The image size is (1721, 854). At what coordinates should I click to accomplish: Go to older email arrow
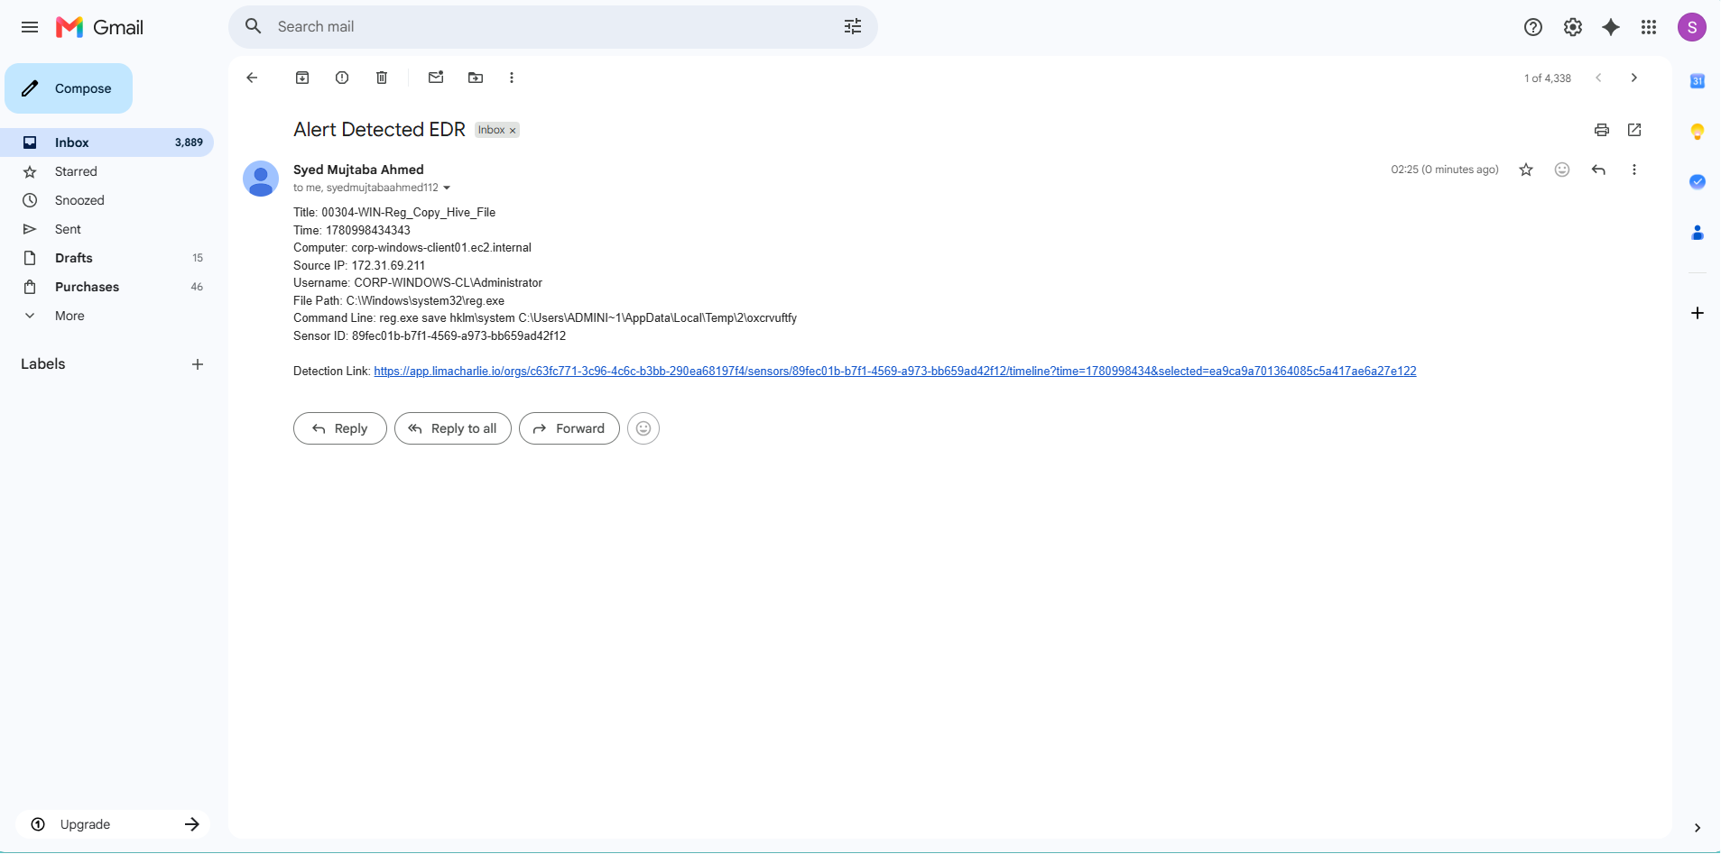[1634, 78]
